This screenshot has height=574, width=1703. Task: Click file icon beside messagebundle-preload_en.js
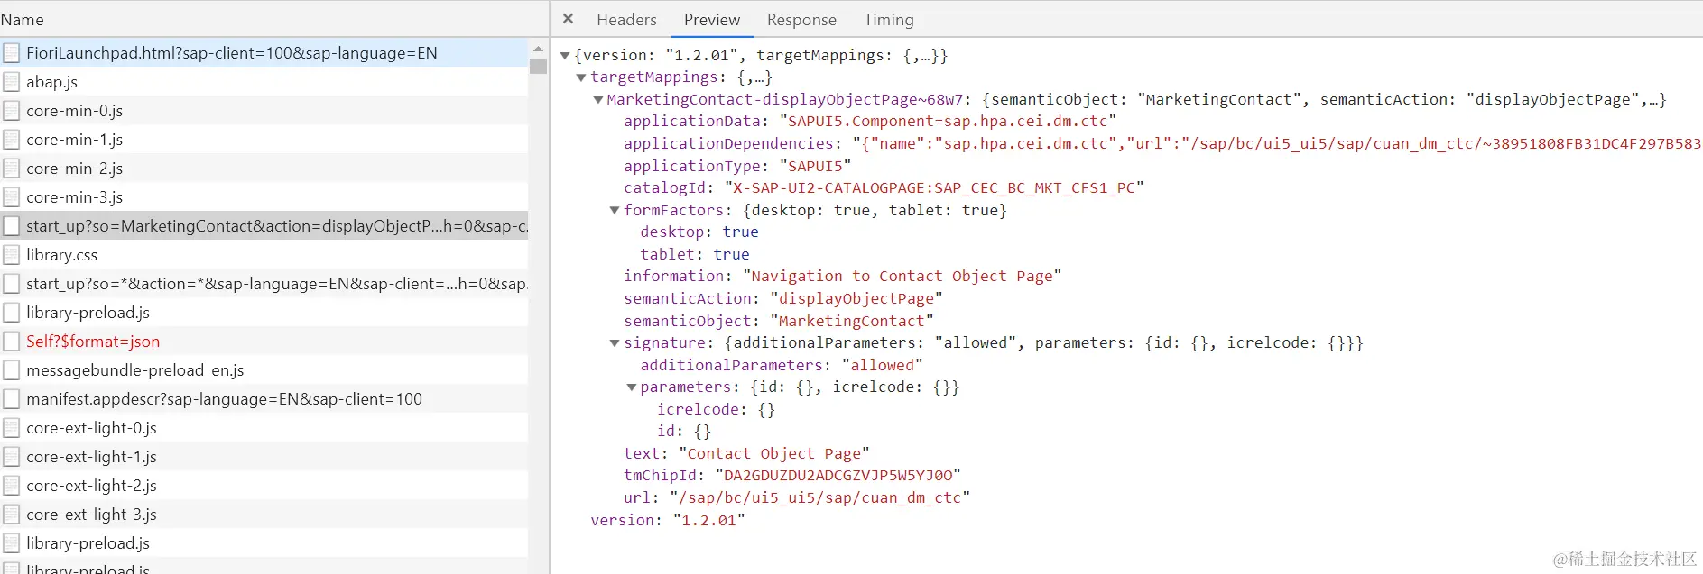[x=12, y=370]
